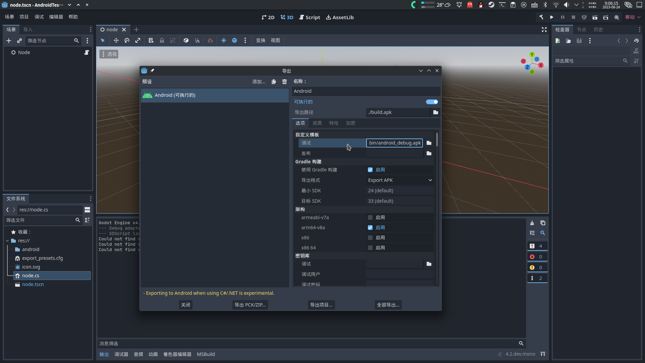The height and width of the screenshot is (363, 645).
Task: Collapse the res:// folder in FileSystem
Action: [x=7, y=241]
